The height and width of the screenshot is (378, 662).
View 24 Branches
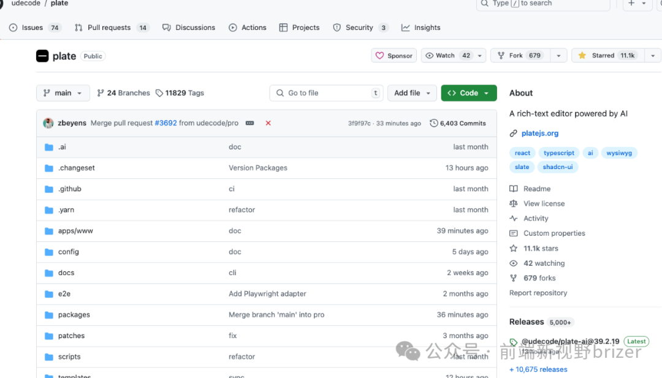[x=123, y=93]
